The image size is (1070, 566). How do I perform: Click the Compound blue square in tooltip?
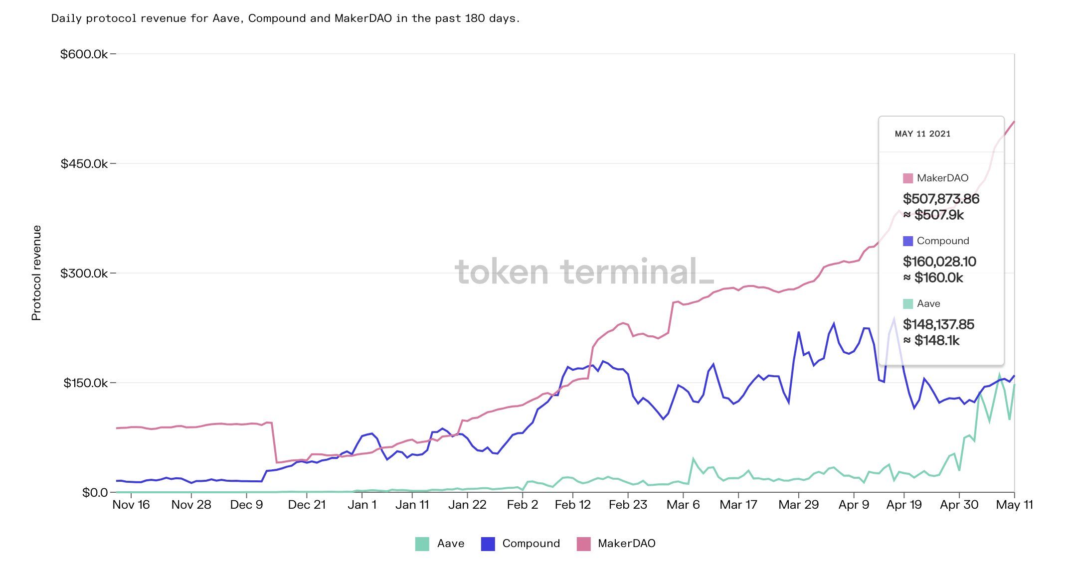908,241
